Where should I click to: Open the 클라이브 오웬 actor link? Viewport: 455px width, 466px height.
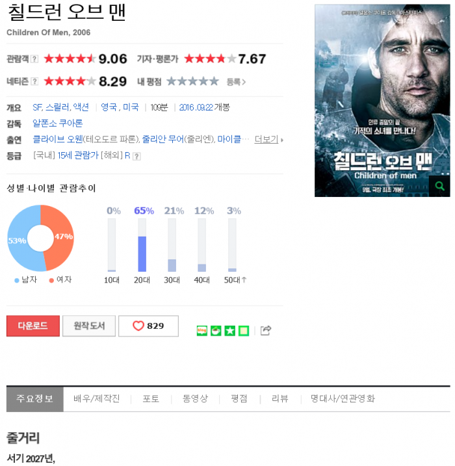click(58, 139)
